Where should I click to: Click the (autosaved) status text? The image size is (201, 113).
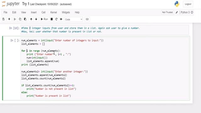pos(66,4)
